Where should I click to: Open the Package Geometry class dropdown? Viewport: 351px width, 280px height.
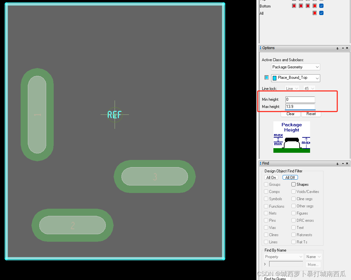click(x=295, y=67)
